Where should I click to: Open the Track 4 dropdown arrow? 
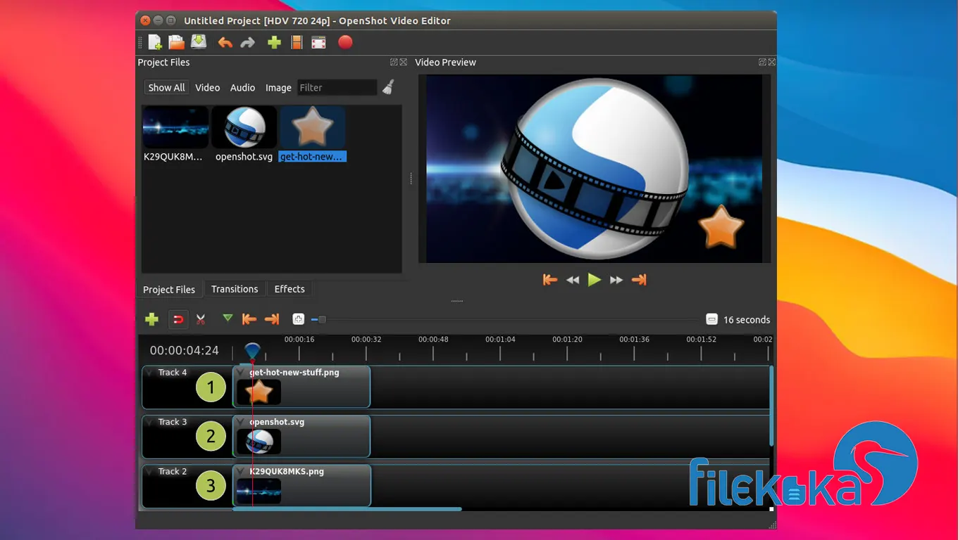click(x=150, y=373)
